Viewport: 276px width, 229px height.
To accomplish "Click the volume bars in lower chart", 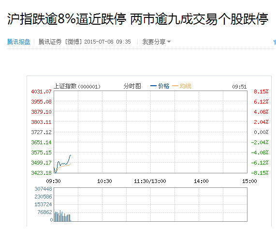I will tap(62, 216).
